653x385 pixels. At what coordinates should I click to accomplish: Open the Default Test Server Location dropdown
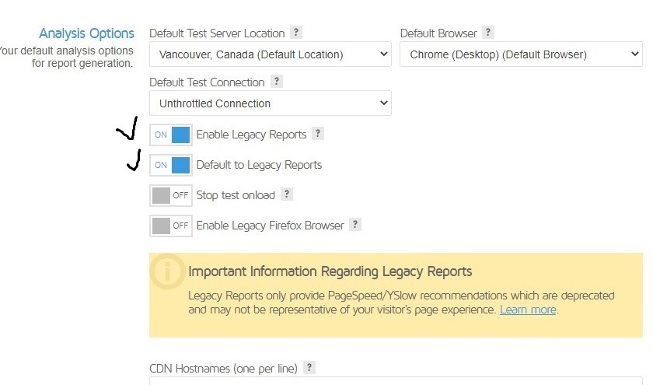(270, 54)
